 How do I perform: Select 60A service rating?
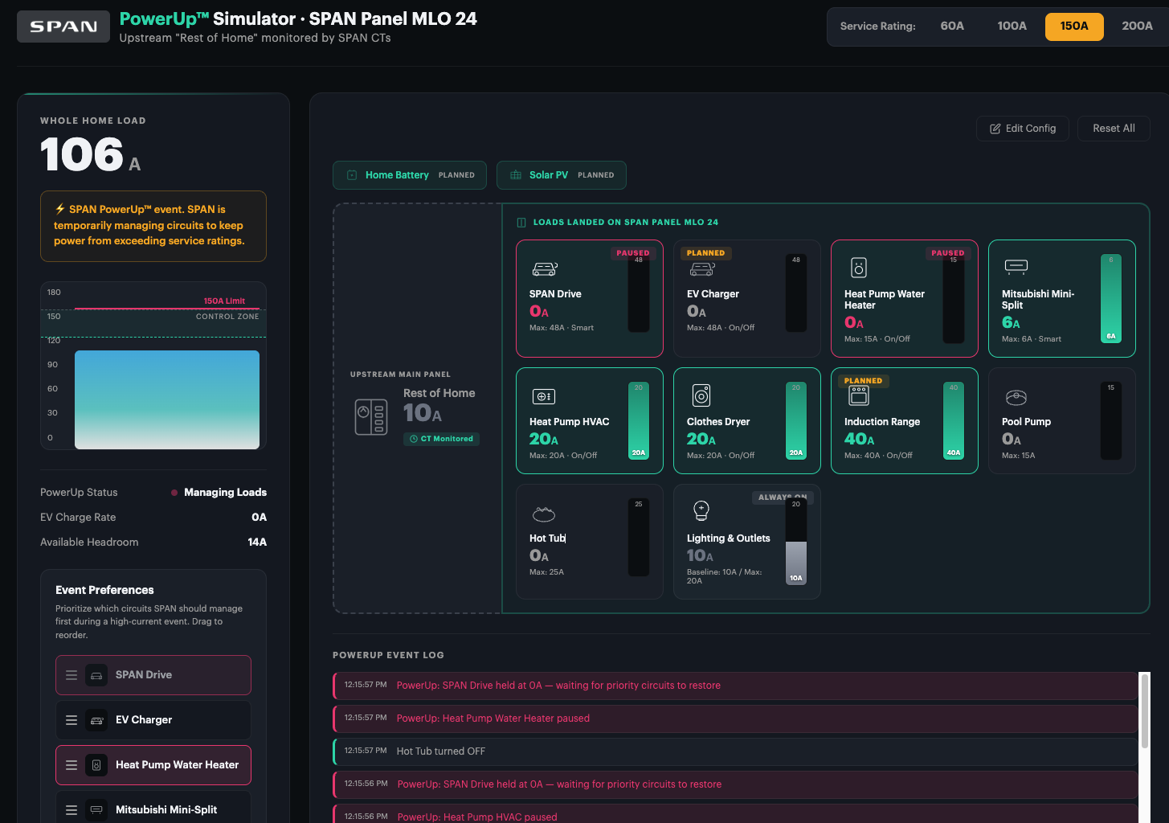[x=952, y=26]
